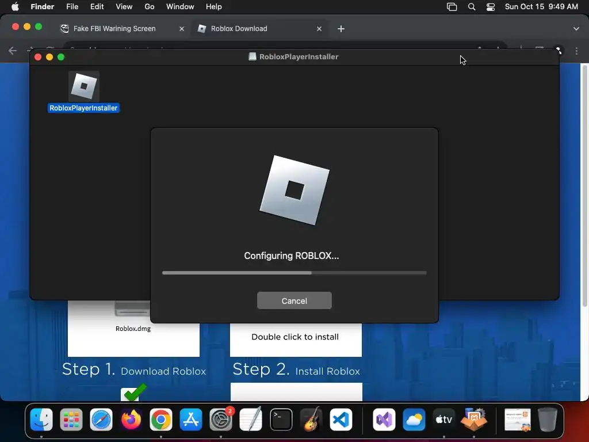Click the date and time in the menu bar
Screen dimensions: 589x442
click(541, 7)
